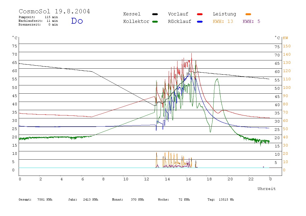Screen dimensions: 306x216
Task: Click the orange KWH: 13 value
Action: pos(223,22)
